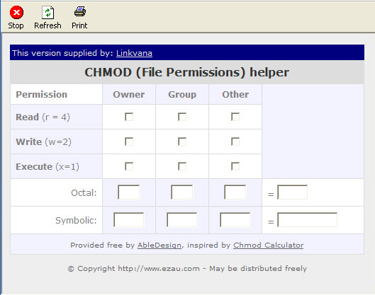The height and width of the screenshot is (295, 375).
Task: Enable Write permission for Owner
Action: (129, 141)
